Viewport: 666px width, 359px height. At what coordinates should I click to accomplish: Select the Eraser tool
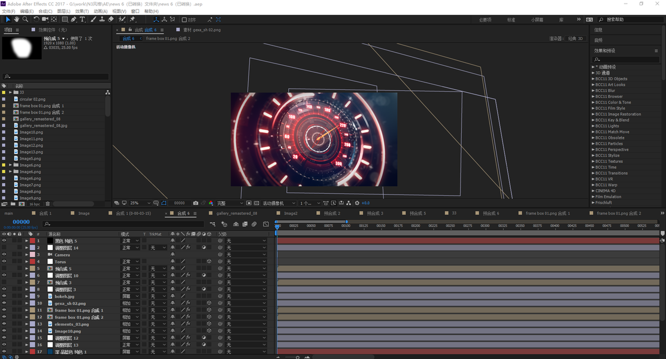111,20
